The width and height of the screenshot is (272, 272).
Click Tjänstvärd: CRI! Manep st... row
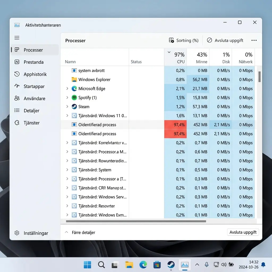[x=158, y=188]
